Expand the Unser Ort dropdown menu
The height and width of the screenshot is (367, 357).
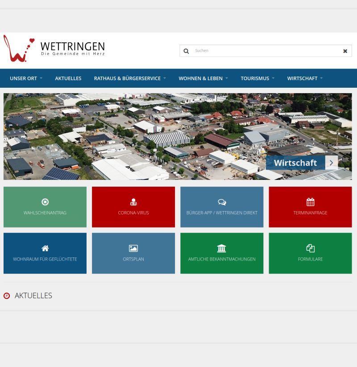pyautogui.click(x=26, y=78)
